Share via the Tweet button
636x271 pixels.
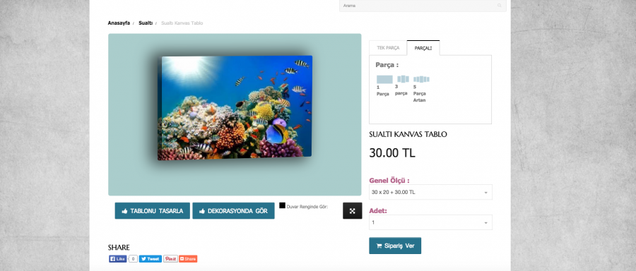(x=150, y=259)
